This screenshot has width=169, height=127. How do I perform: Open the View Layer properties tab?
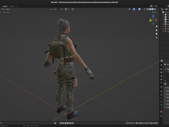[x=161, y=76]
